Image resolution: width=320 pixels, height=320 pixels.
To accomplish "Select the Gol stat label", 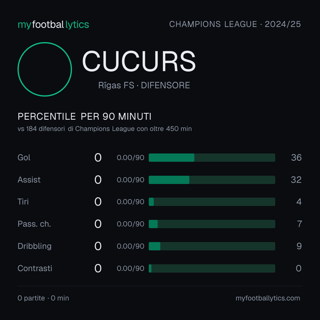I will (24, 158).
